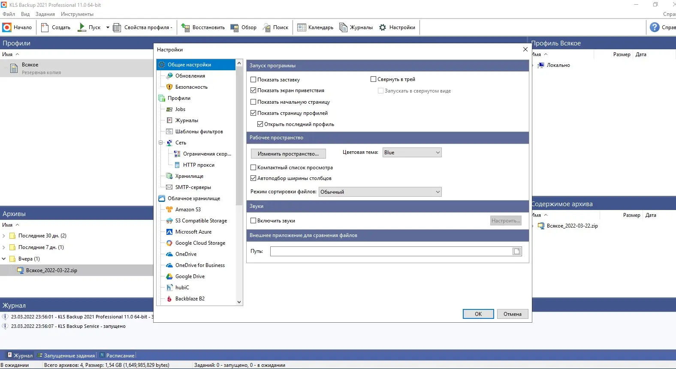Viewport: 676px width, 369px height.
Task: Collapse the Сеть tree node
Action: tap(161, 143)
